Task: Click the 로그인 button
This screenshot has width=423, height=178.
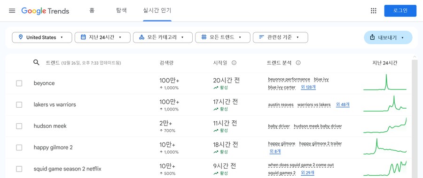Action: [x=400, y=11]
